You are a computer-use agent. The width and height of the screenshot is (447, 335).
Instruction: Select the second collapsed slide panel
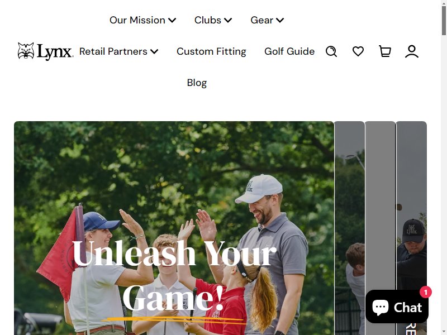pyautogui.click(x=381, y=228)
